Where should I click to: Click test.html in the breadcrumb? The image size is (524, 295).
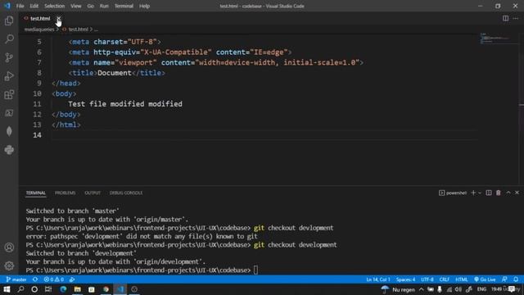[79, 29]
